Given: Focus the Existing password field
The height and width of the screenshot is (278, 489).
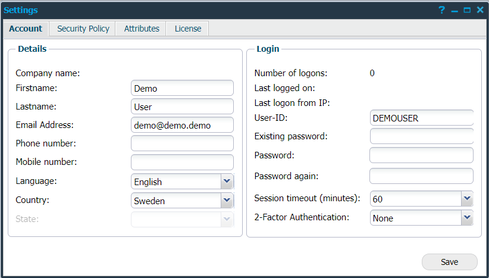Looking at the screenshot, I should click(421, 136).
